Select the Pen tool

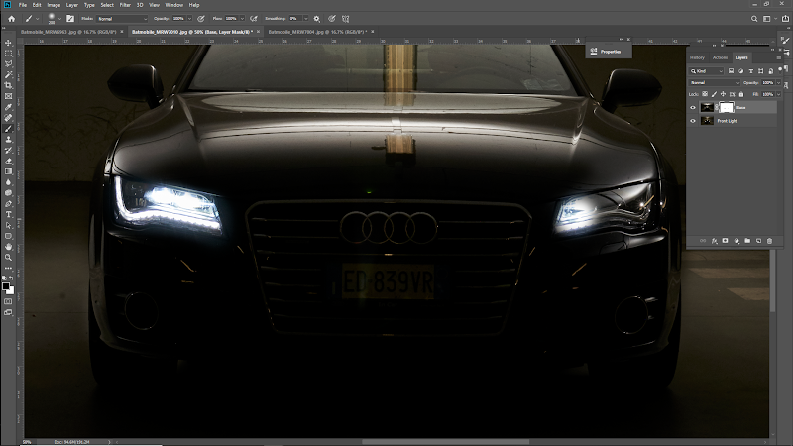tap(8, 204)
